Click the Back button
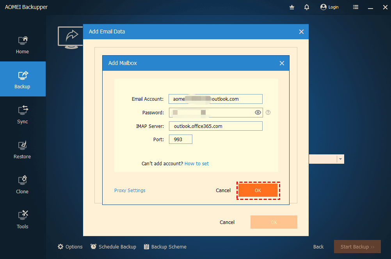391x259 pixels. coord(318,247)
